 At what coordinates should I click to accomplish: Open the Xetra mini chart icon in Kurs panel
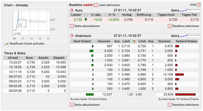pyautogui.click(x=184, y=10)
